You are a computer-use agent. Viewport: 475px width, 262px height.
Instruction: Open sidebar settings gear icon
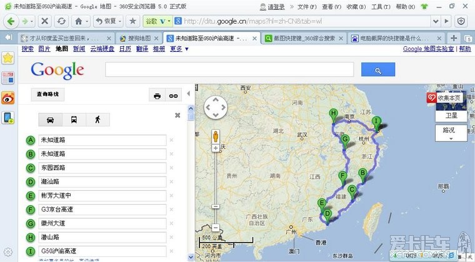pyautogui.click(x=8, y=252)
